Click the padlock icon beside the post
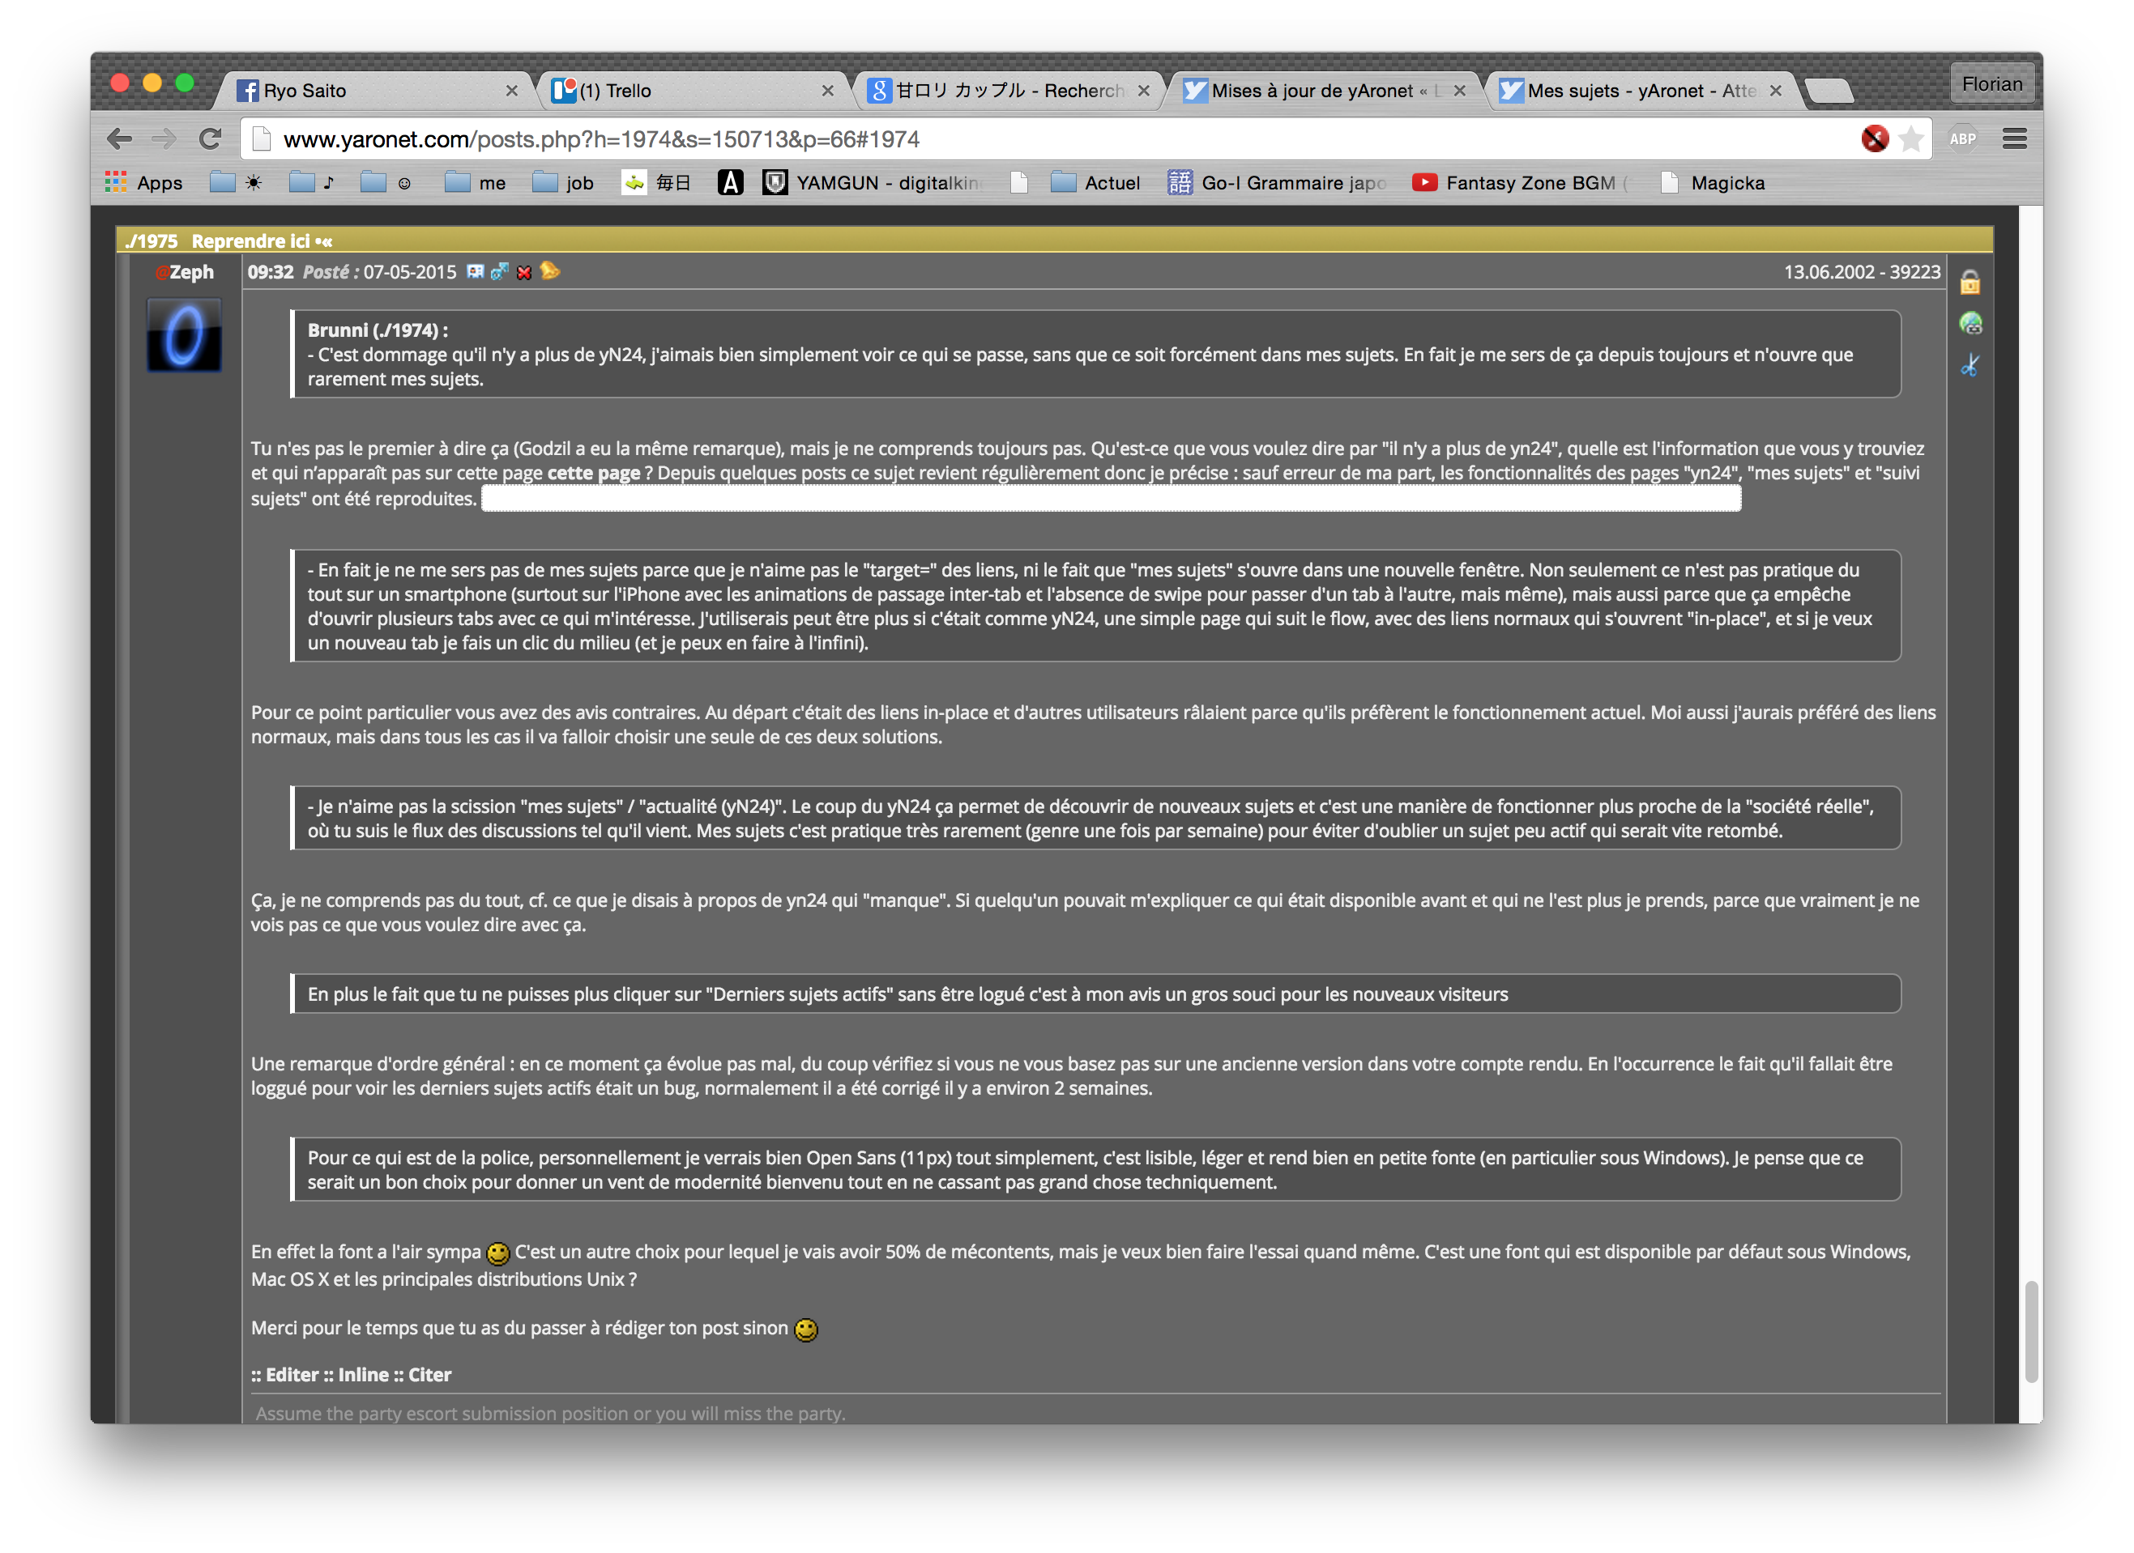Image resolution: width=2134 pixels, height=1553 pixels. point(1970,283)
